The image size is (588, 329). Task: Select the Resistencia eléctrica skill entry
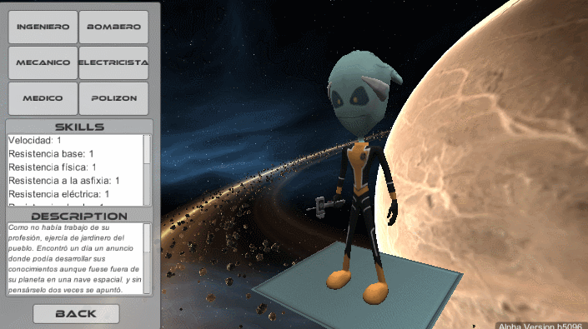tap(59, 194)
